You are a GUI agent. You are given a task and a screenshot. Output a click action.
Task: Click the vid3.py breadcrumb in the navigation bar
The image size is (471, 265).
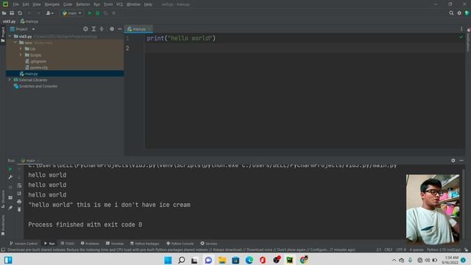pos(9,21)
